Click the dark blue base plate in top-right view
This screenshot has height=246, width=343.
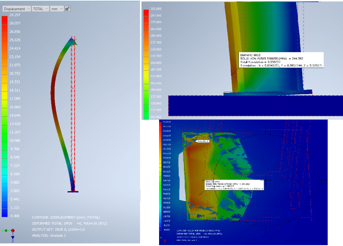coord(256,106)
